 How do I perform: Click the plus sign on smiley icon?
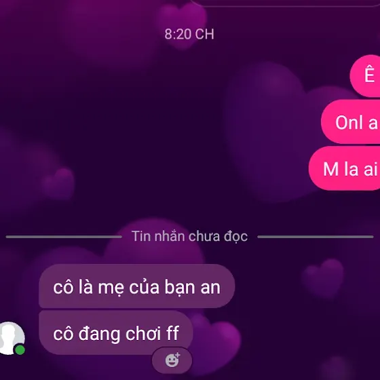(178, 355)
